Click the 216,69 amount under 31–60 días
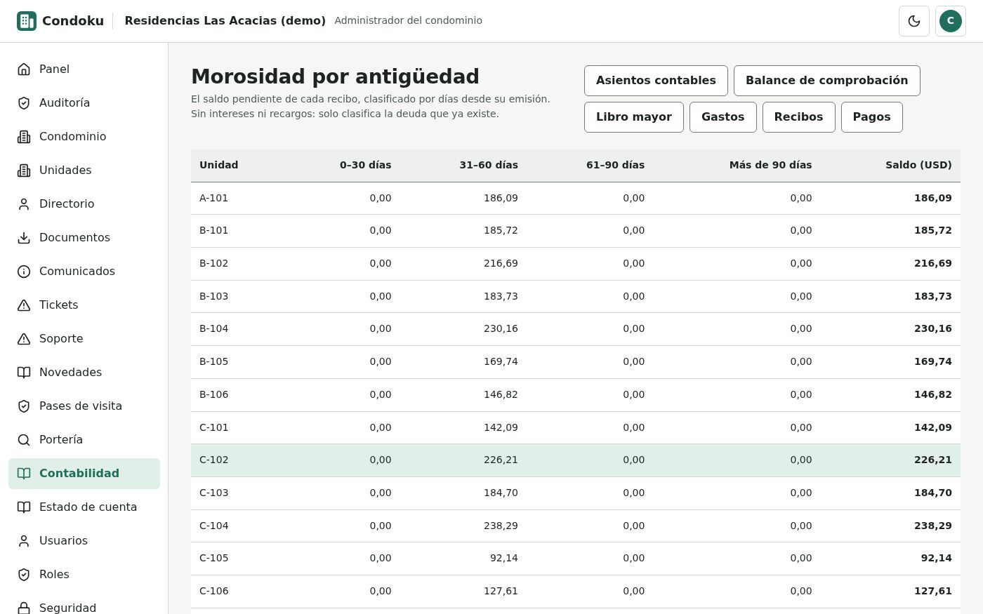The image size is (983, 614). click(x=501, y=264)
